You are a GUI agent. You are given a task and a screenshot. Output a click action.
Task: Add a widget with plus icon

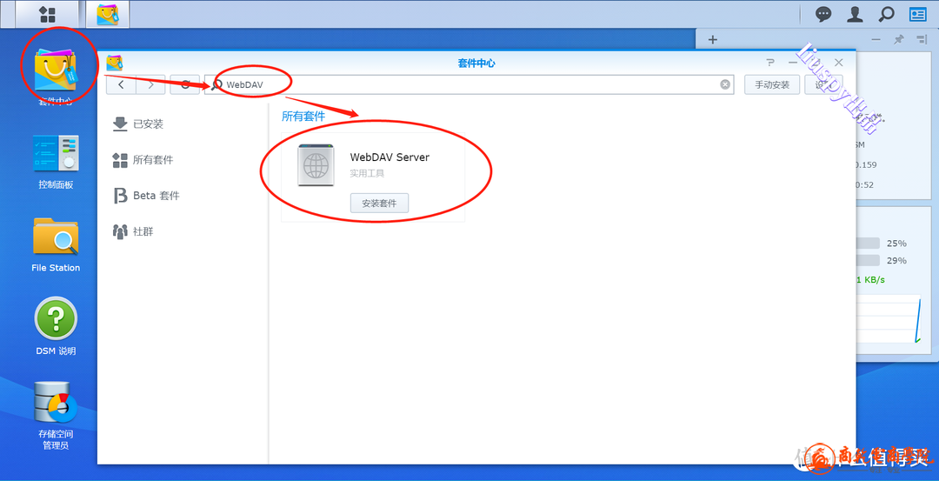(713, 39)
